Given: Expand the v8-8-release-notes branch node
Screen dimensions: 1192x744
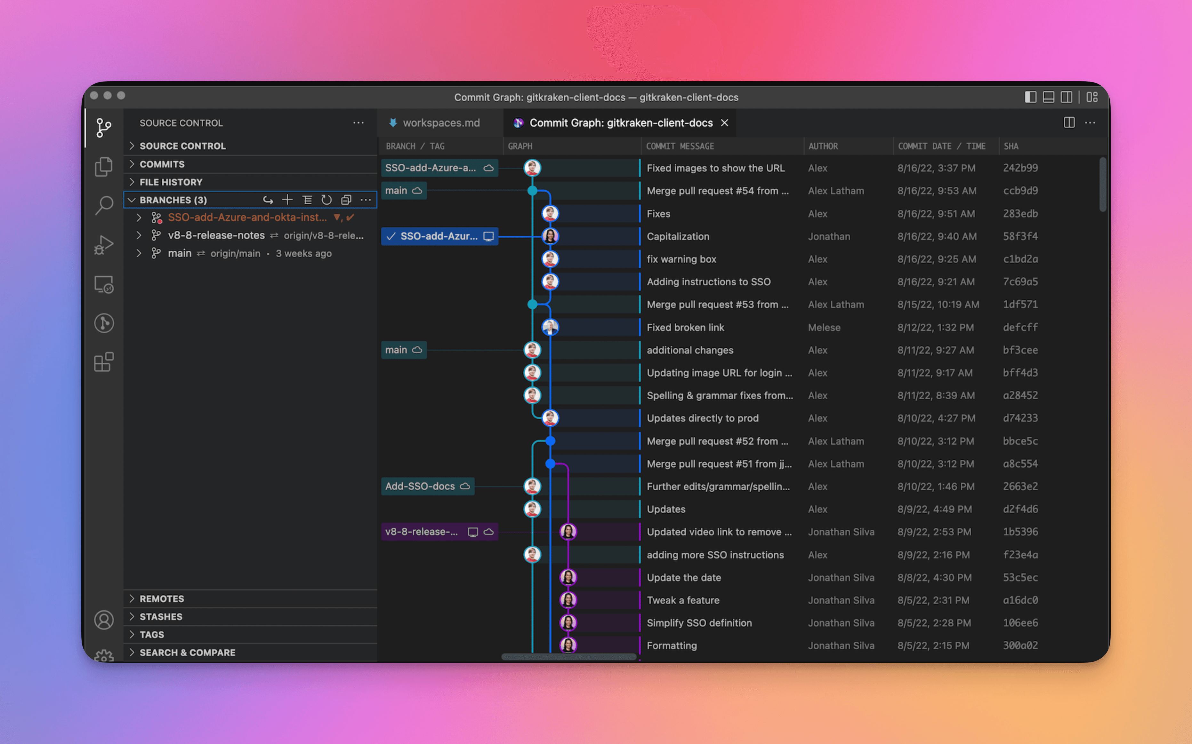Looking at the screenshot, I should pyautogui.click(x=139, y=235).
